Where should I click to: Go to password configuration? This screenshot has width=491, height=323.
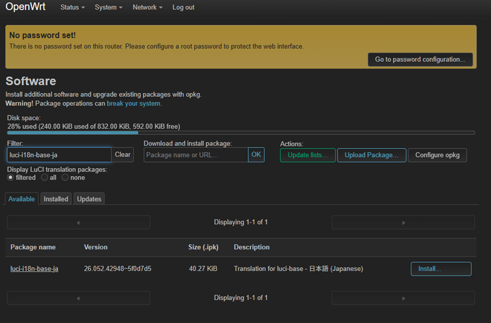click(x=420, y=60)
